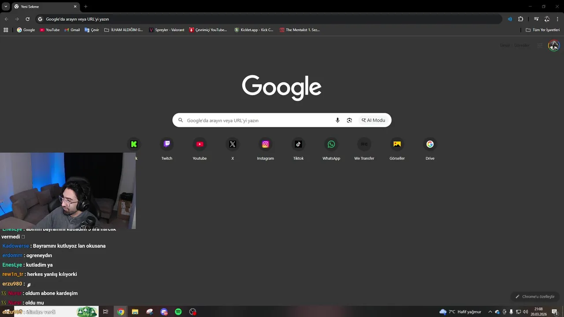Open Google Lens image search icon
Image resolution: width=564 pixels, height=317 pixels.
pos(349,120)
